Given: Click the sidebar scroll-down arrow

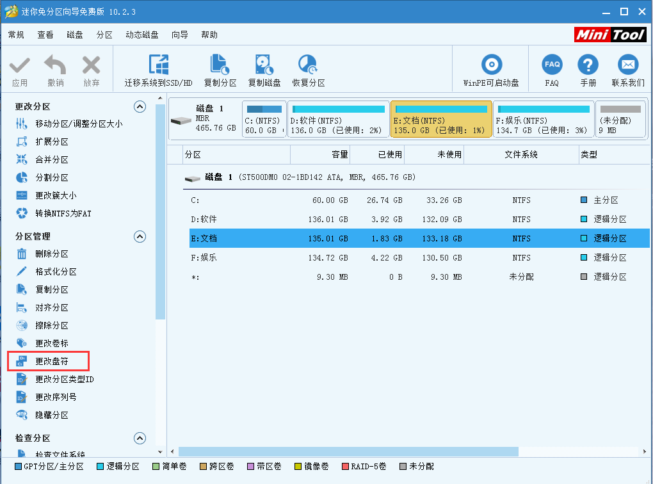Looking at the screenshot, I should (x=160, y=452).
